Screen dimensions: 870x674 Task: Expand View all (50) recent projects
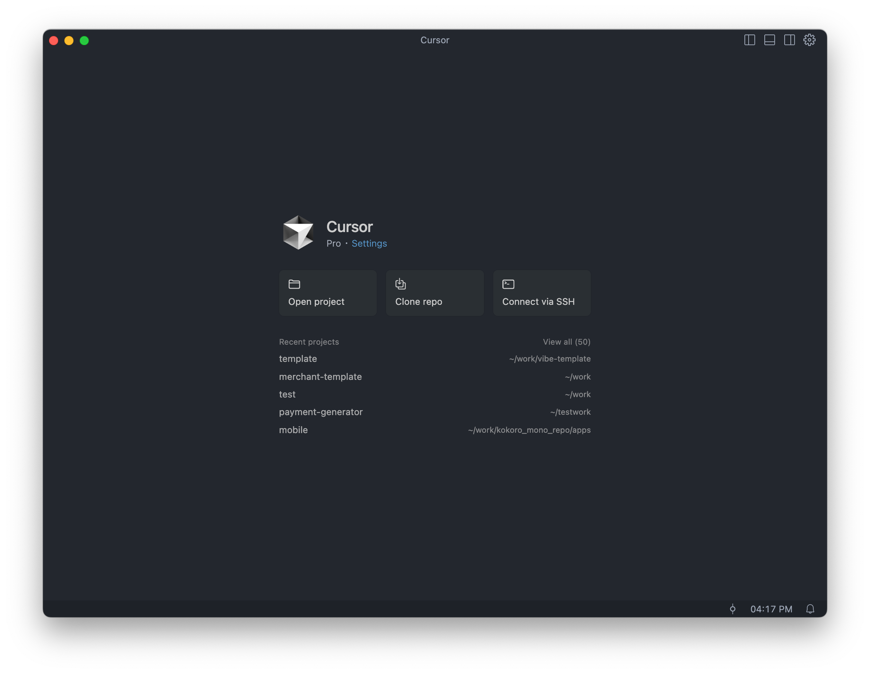coord(566,342)
